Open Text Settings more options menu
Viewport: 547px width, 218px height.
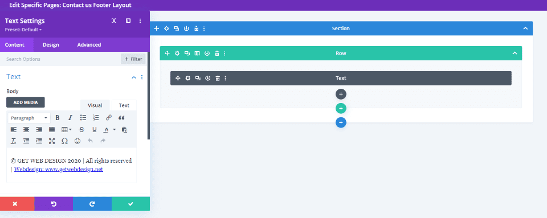(x=140, y=21)
